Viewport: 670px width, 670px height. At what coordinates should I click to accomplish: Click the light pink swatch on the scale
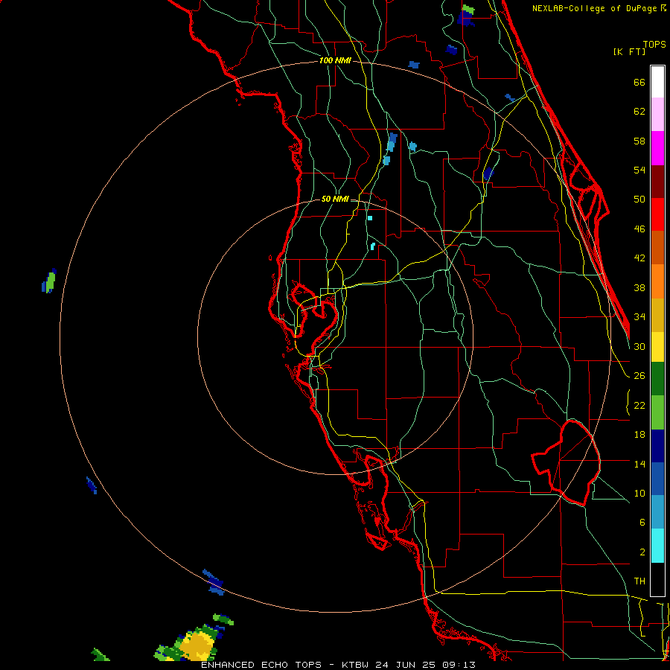coord(657,115)
